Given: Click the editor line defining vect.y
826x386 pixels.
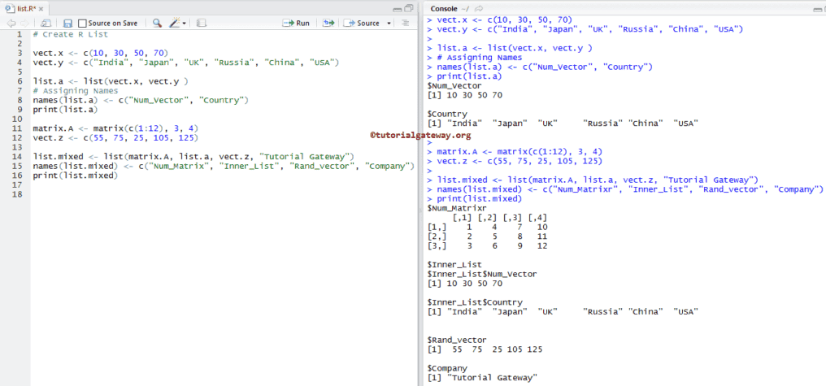Looking at the screenshot, I should point(185,63).
